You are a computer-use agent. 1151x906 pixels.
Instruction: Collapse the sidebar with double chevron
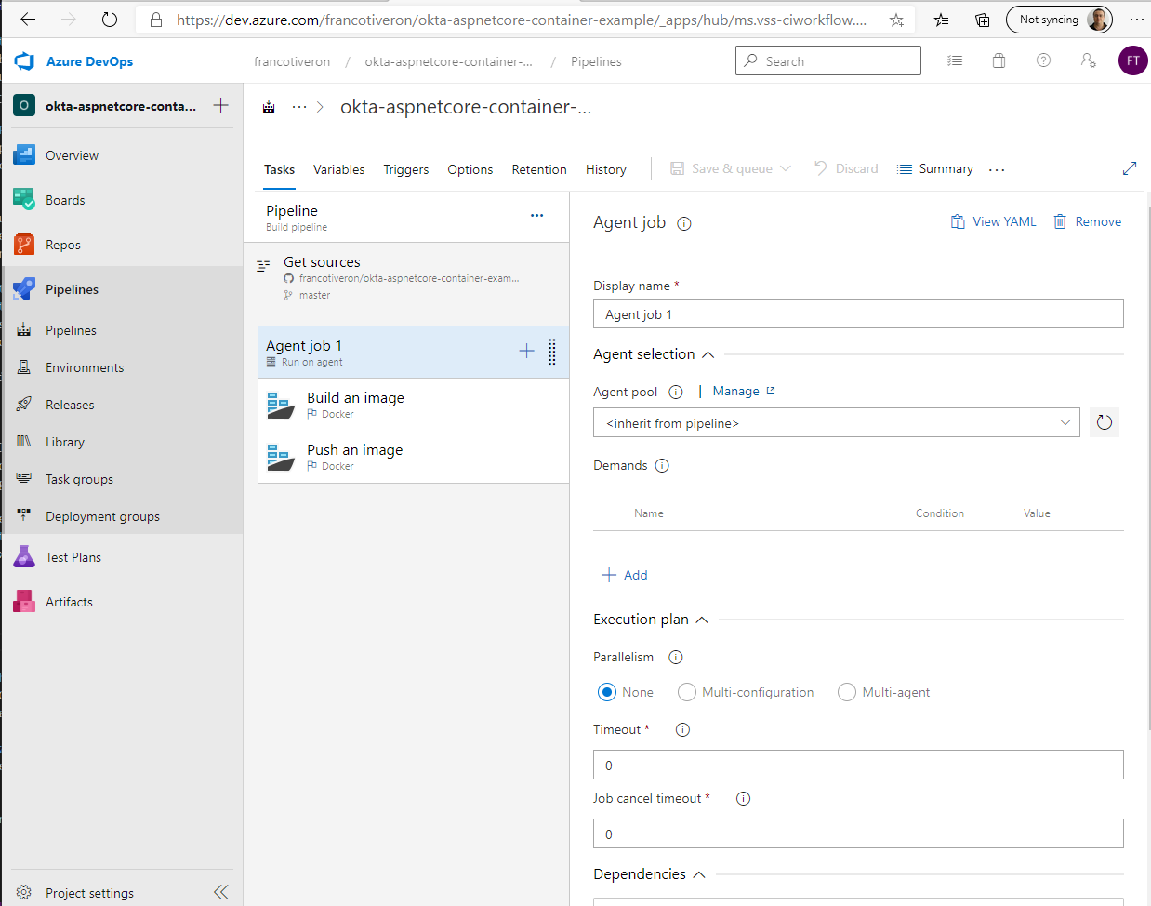[x=220, y=892]
